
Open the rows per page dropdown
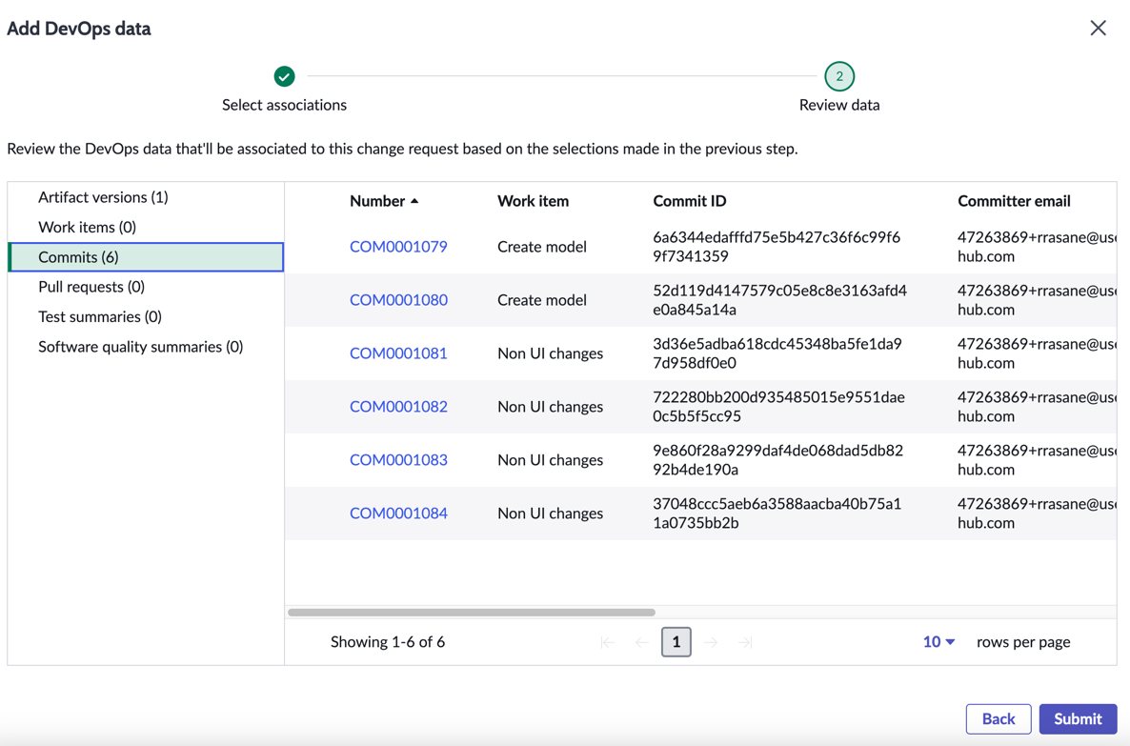[x=939, y=641]
